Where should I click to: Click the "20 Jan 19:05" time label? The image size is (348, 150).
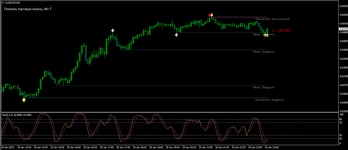point(156,147)
